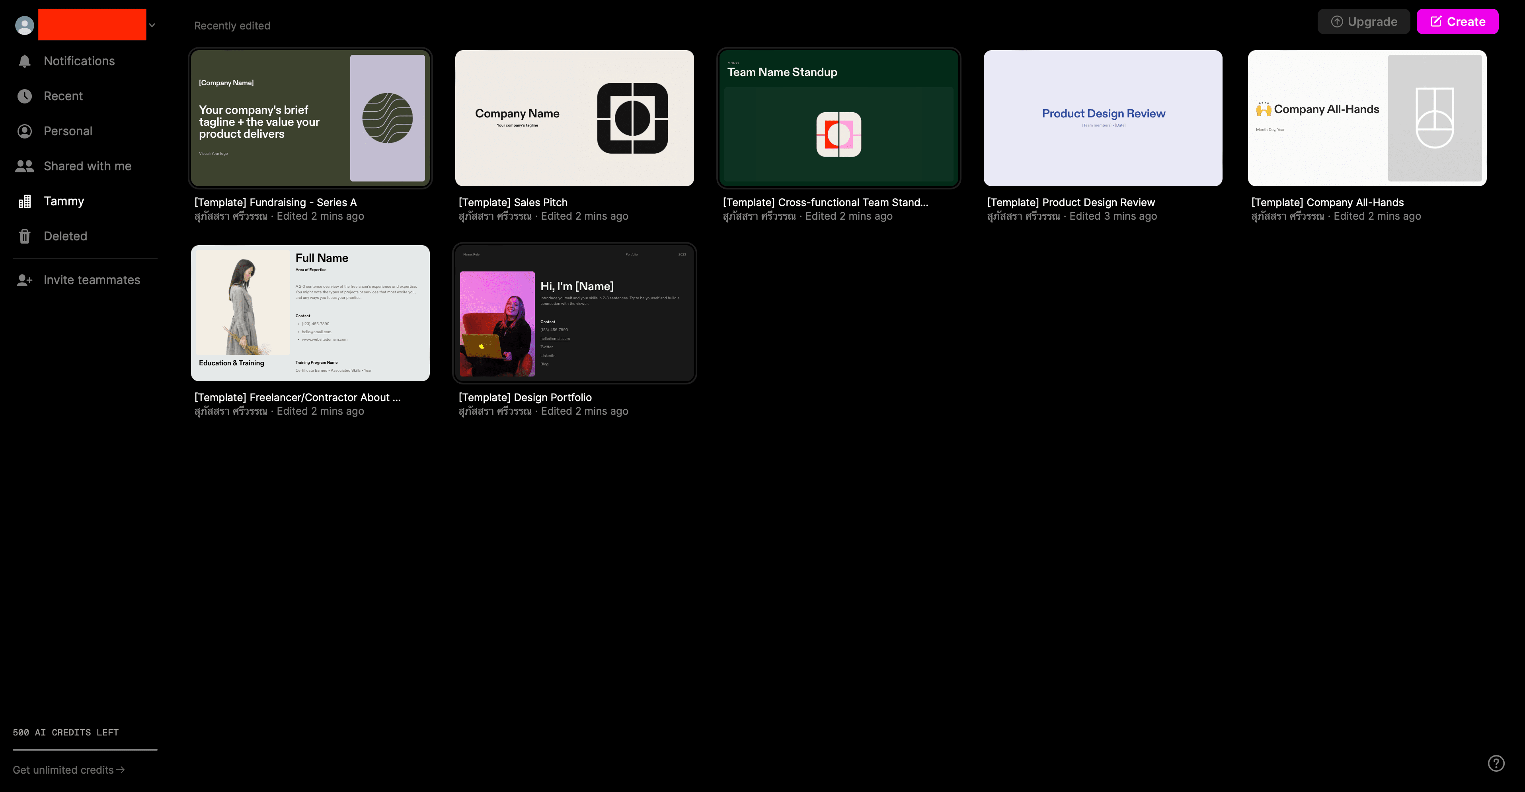Open the Sales Pitch template thumbnail
This screenshot has width=1525, height=792.
pos(574,118)
